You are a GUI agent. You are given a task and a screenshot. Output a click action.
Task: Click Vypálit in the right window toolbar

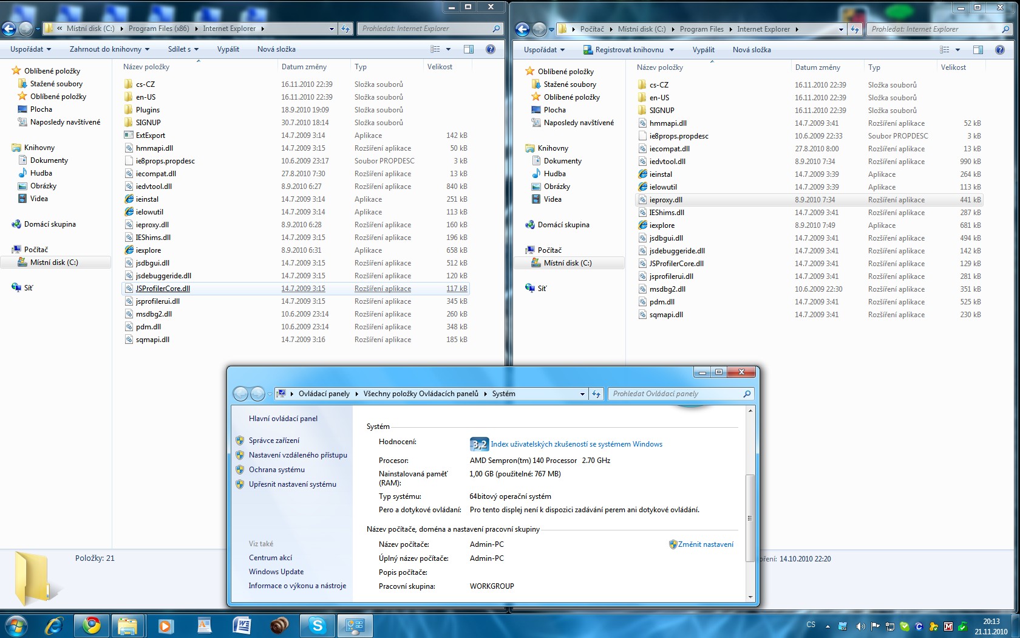(703, 50)
